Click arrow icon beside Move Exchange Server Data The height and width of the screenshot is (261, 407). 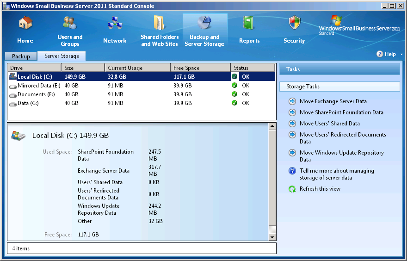coord(292,101)
